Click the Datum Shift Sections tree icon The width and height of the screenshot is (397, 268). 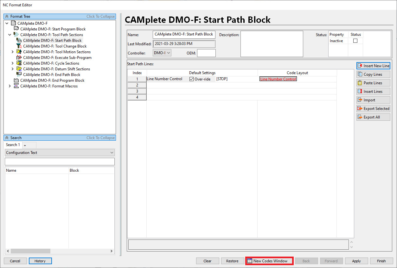(x=19, y=69)
